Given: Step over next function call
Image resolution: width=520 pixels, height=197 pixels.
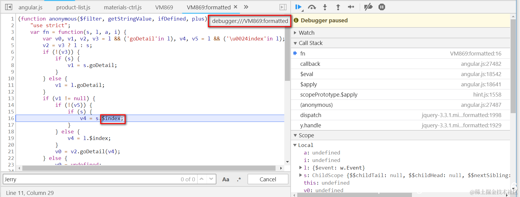Looking at the screenshot, I should [312, 7].
